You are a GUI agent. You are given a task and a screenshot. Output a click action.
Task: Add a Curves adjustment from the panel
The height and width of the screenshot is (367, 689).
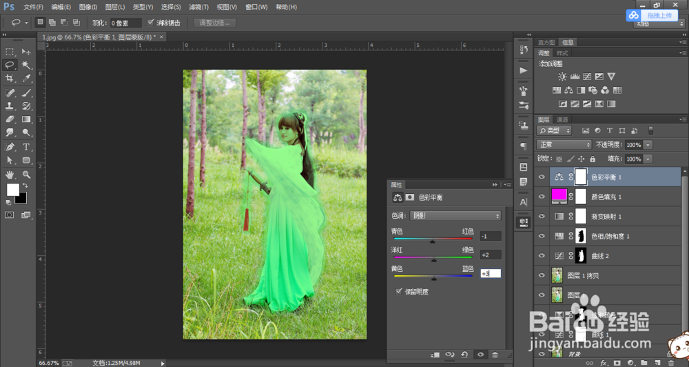587,77
